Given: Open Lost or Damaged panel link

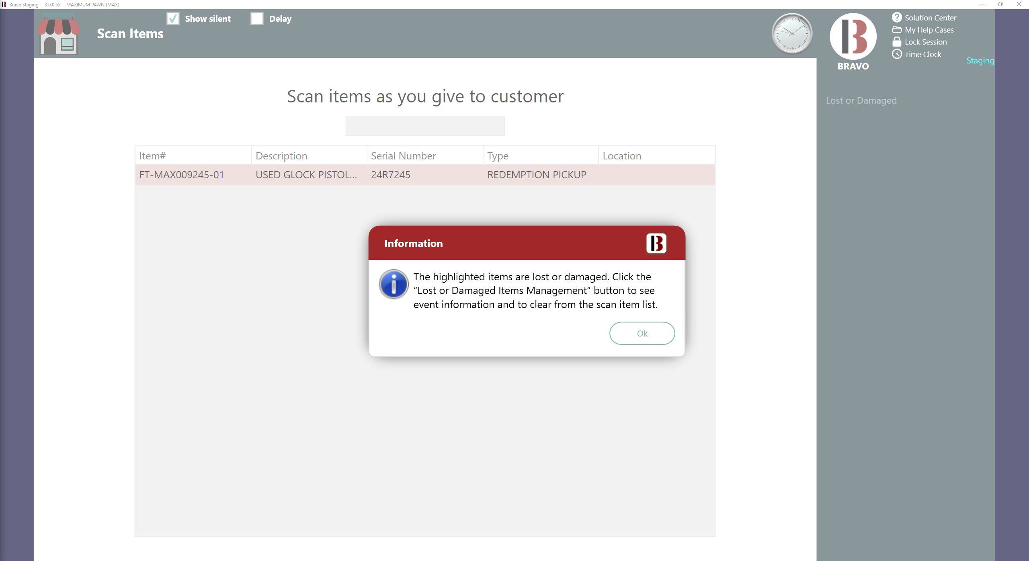Looking at the screenshot, I should point(861,100).
